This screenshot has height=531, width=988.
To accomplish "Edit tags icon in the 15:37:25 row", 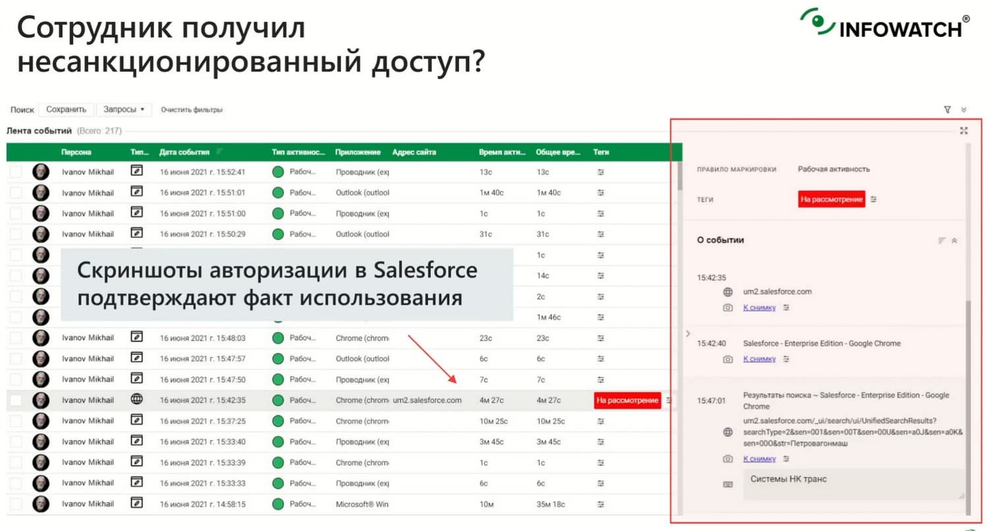I will point(600,421).
